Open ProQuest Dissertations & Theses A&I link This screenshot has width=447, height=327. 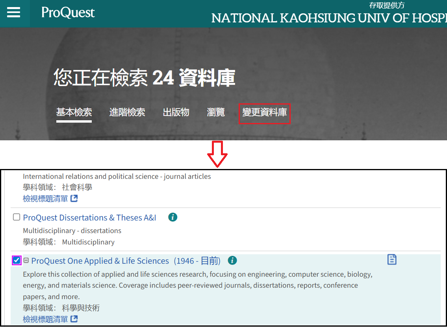(x=89, y=217)
